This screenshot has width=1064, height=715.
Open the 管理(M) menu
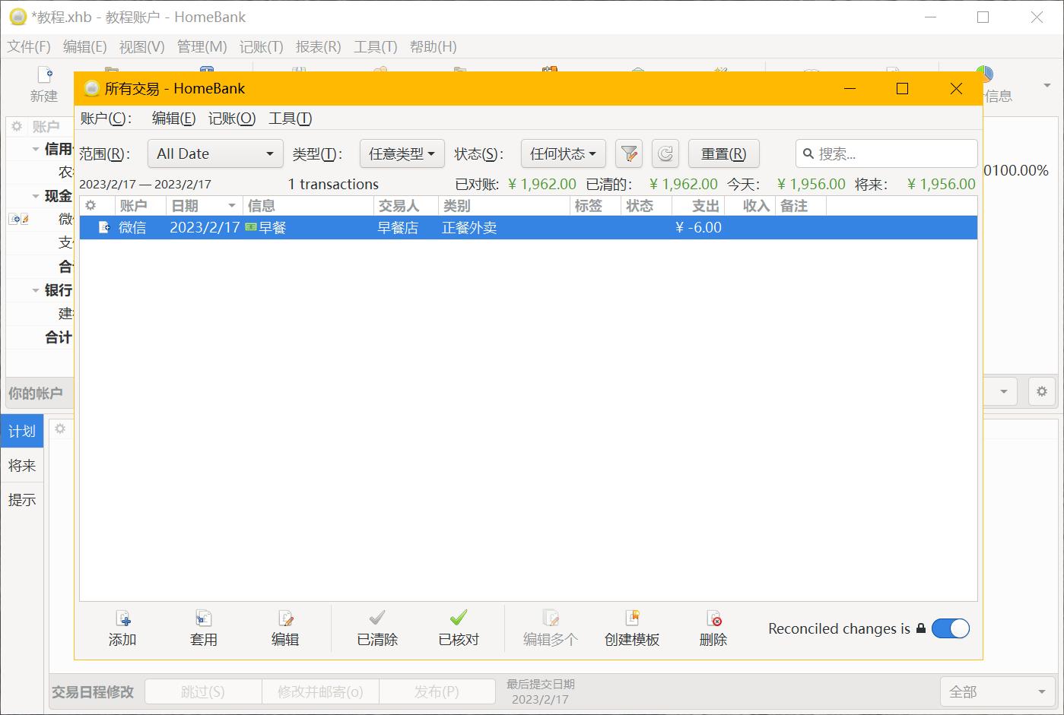(202, 46)
